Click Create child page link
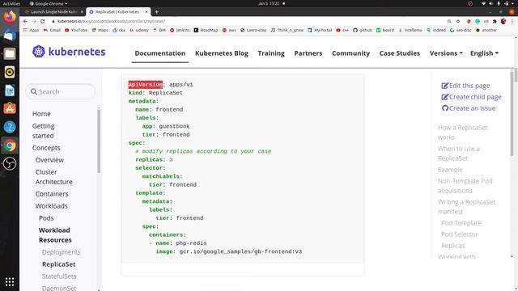Viewport: 518px width, 291px height. pos(471,97)
